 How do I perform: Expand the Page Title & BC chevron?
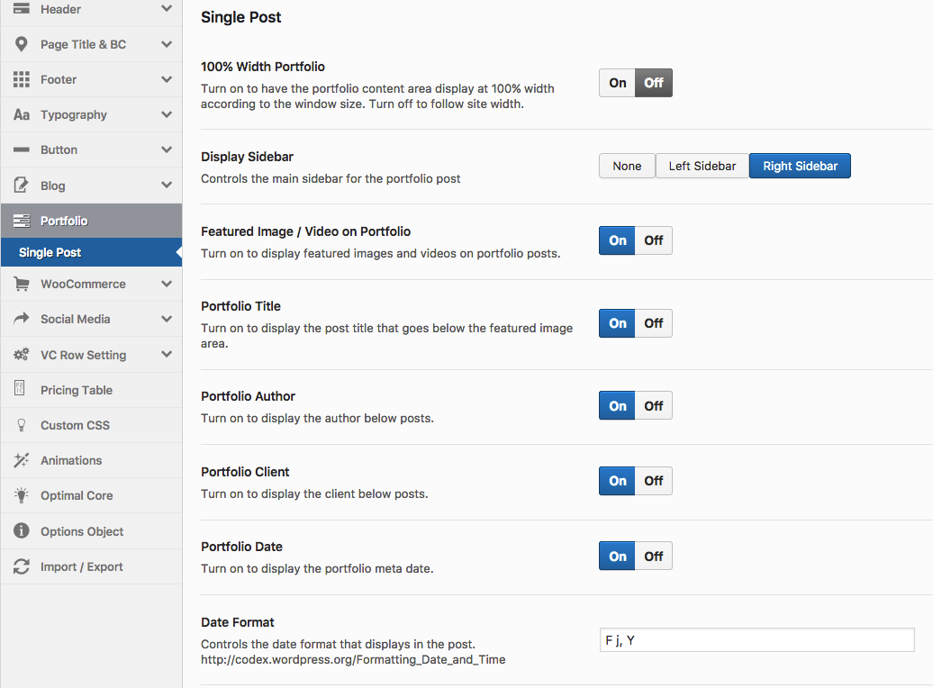pos(167,44)
